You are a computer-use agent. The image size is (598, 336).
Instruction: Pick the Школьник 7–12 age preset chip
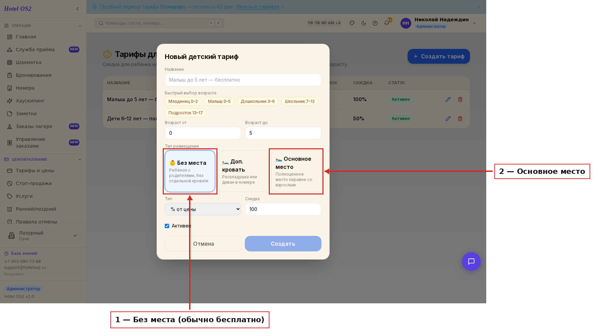point(300,101)
